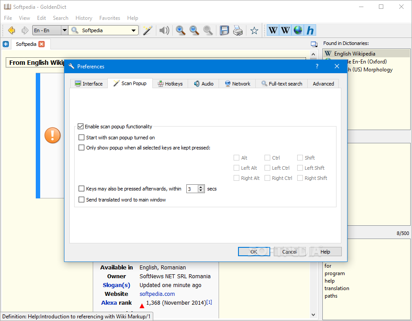Viewport: 412px width, 321px height.
Task: Open the History menu
Action: [x=84, y=18]
